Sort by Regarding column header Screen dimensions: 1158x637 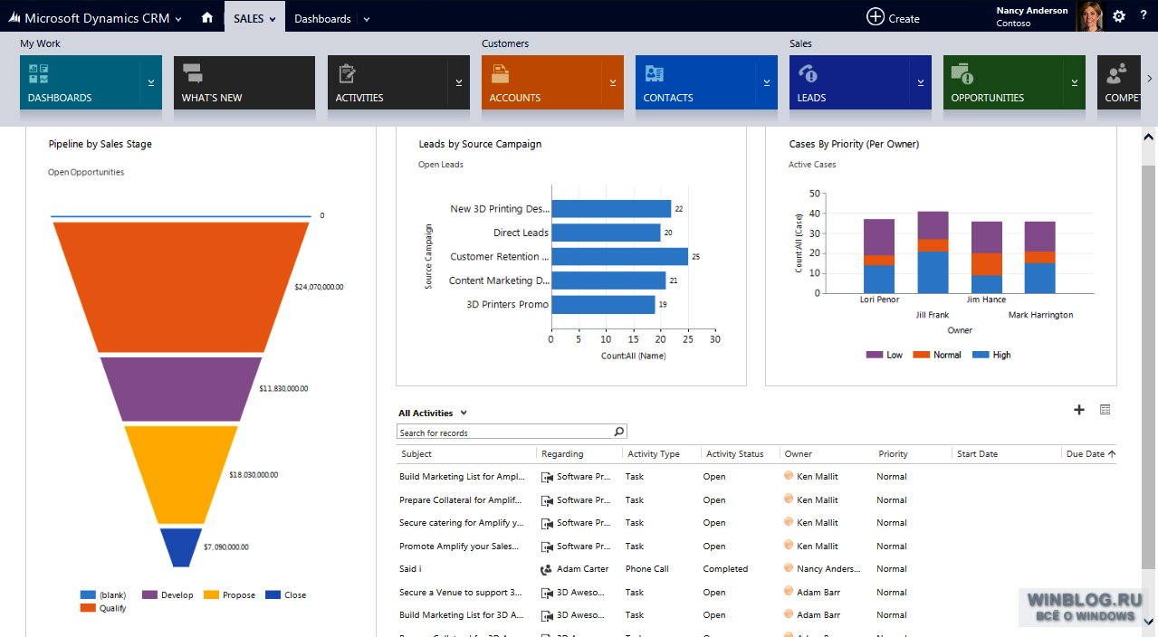point(562,454)
